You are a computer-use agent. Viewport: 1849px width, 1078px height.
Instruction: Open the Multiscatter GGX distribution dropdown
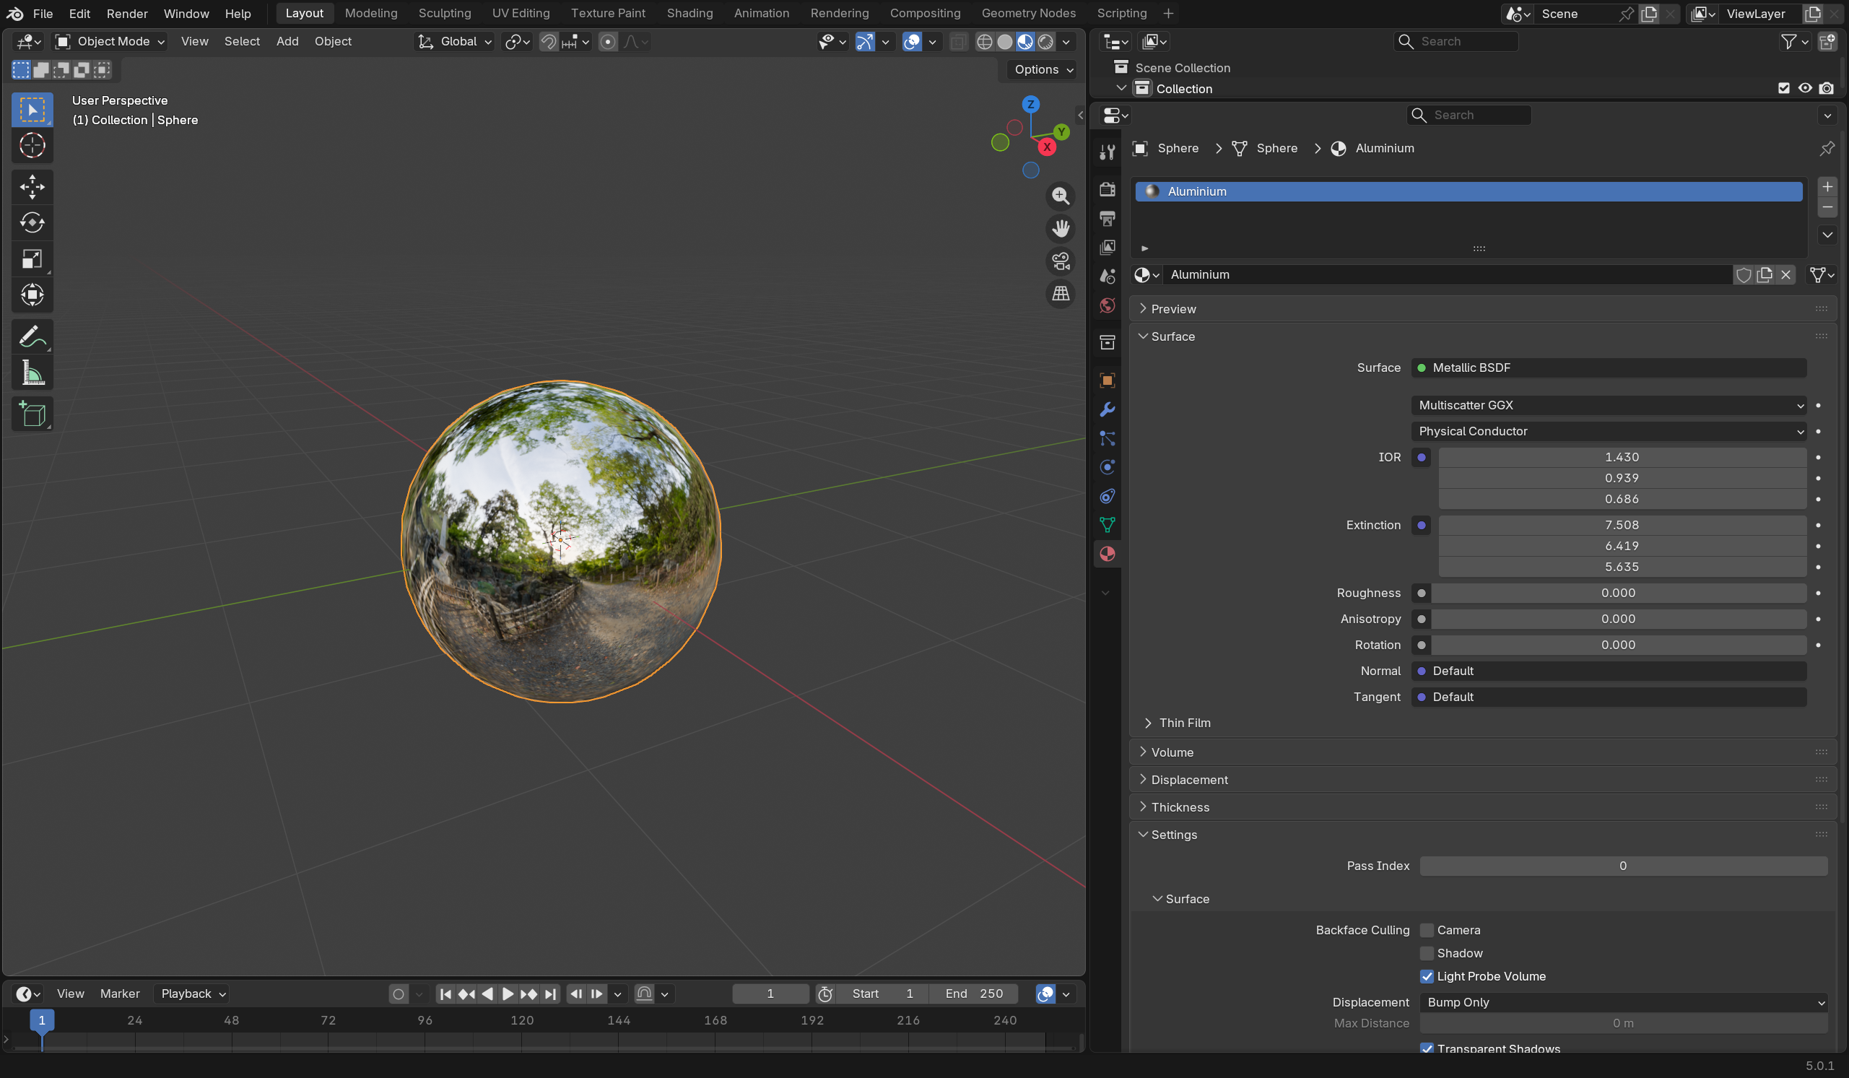coord(1609,405)
